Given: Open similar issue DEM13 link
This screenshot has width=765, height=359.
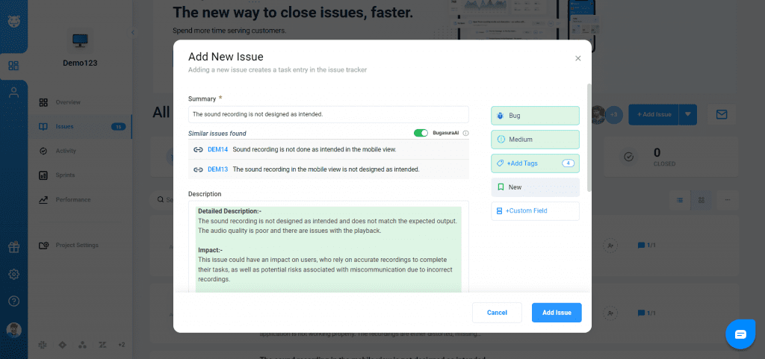Looking at the screenshot, I should click(217, 169).
